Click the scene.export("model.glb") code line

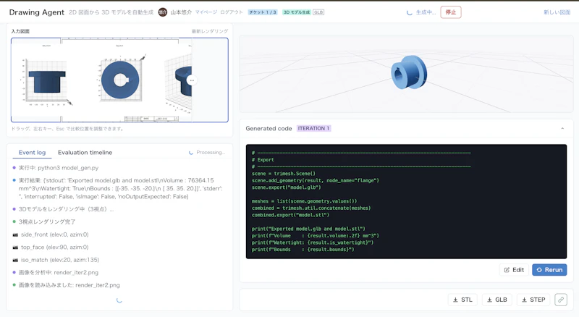(x=286, y=187)
